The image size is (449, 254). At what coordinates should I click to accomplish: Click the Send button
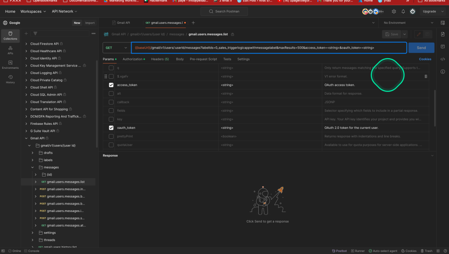[x=421, y=48]
